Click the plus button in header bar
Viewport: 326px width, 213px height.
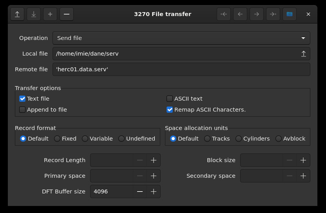[x=50, y=14]
